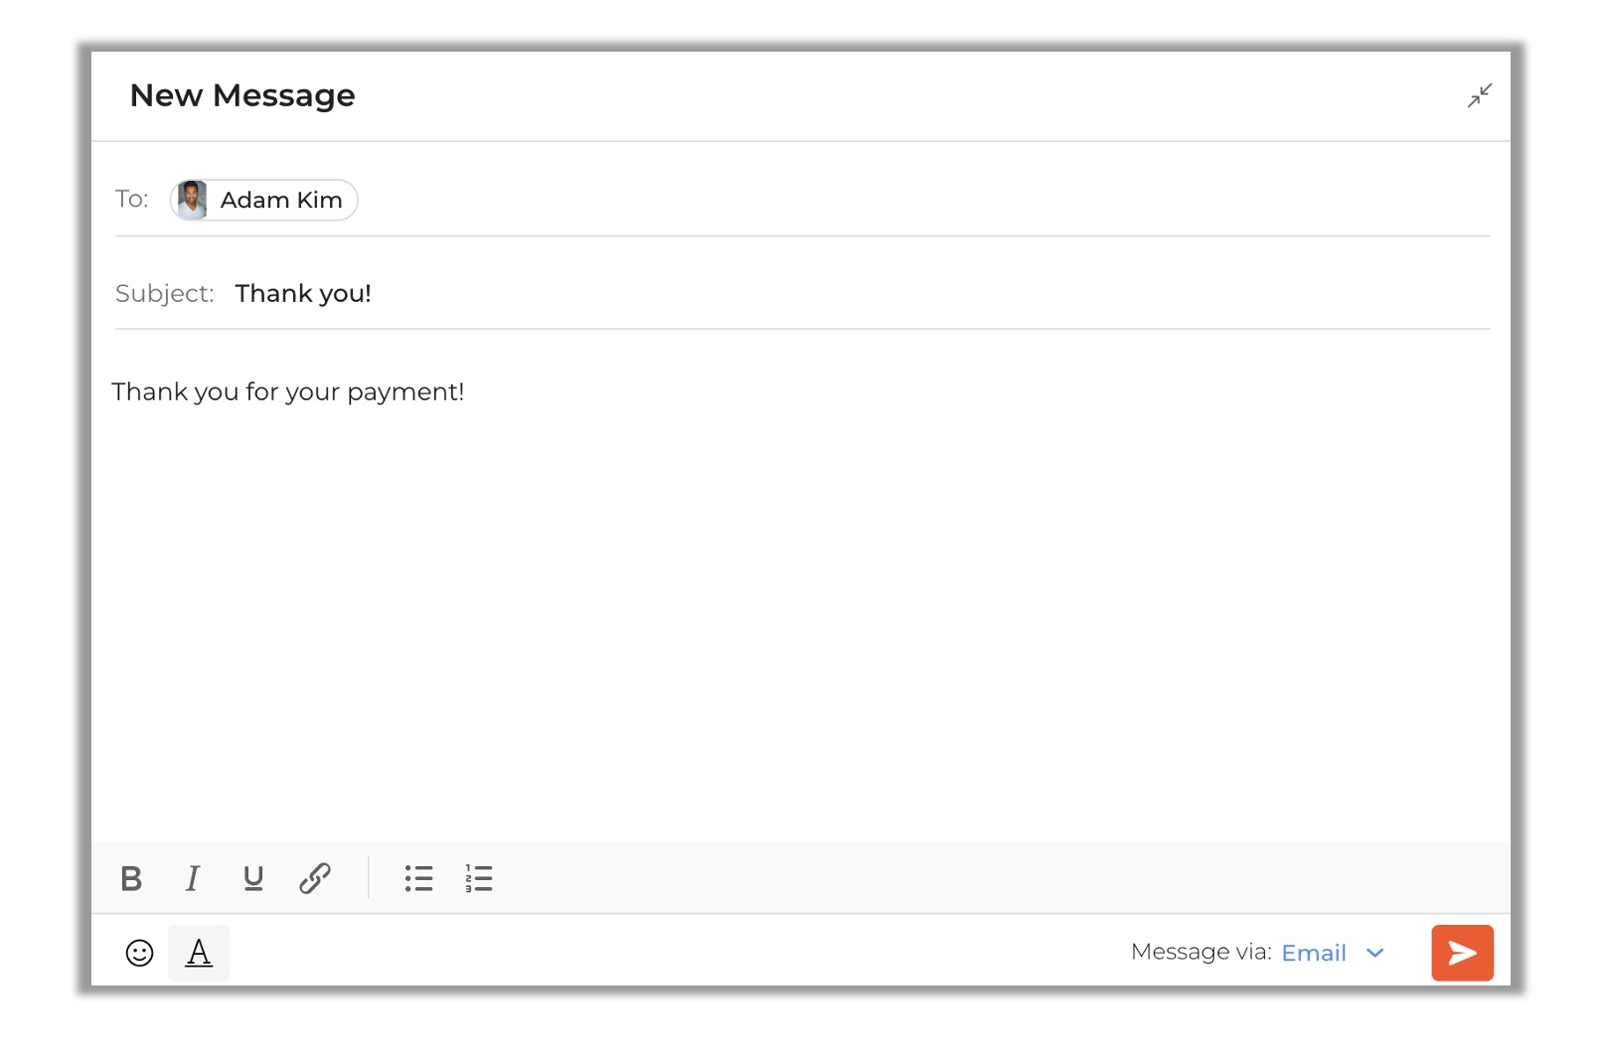Insert a numbered list
Screen dimensions: 1608x1057
479,879
